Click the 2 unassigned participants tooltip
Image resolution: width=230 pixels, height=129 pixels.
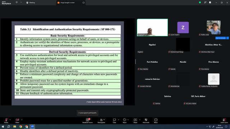pos(88,113)
